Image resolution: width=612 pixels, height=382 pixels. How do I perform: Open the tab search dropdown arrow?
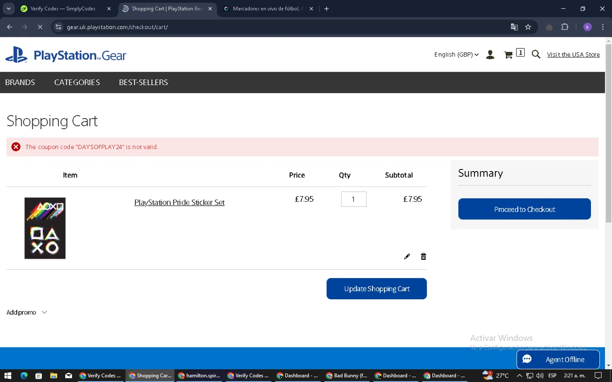tap(9, 9)
